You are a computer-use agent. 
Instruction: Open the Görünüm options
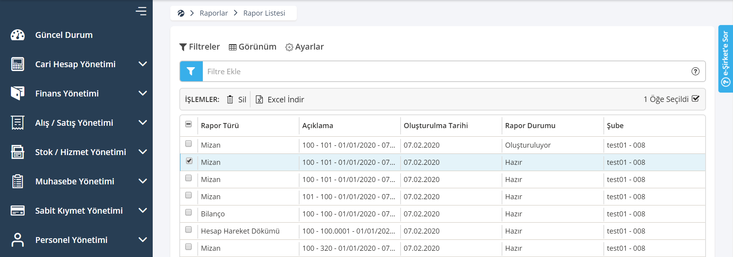click(253, 47)
